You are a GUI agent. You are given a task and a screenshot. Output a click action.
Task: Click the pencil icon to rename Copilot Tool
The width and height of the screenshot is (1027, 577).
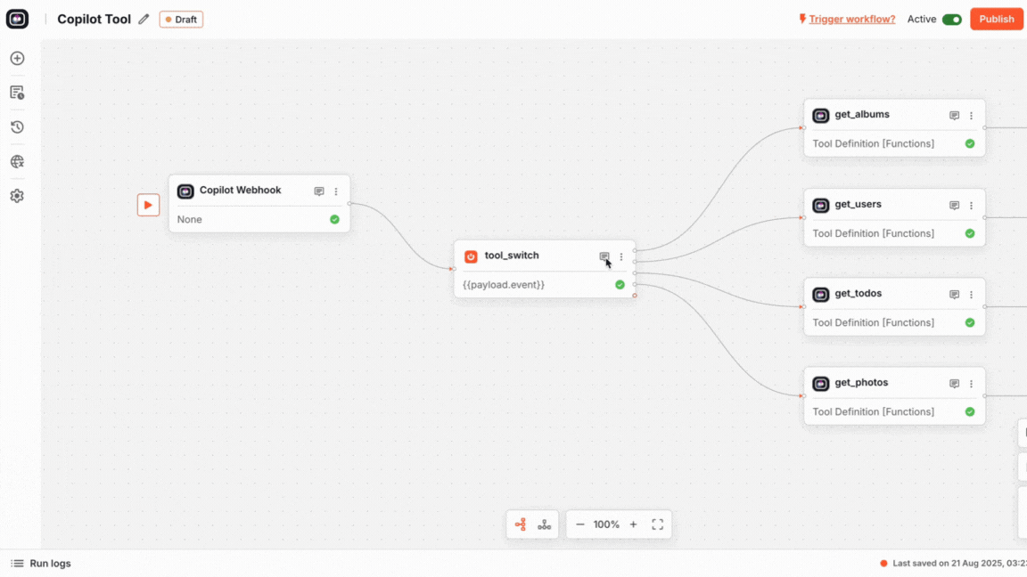click(144, 20)
